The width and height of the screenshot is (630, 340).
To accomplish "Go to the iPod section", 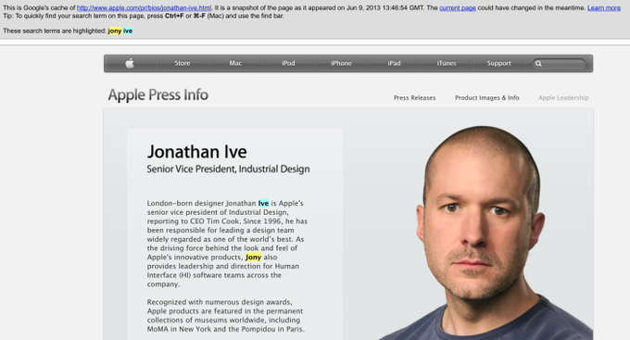I will tap(288, 63).
